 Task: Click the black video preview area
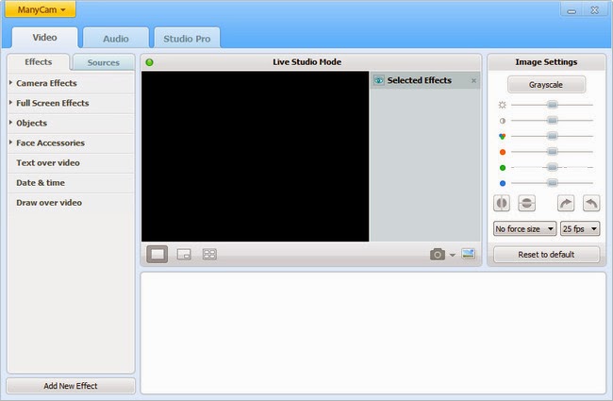coord(256,156)
